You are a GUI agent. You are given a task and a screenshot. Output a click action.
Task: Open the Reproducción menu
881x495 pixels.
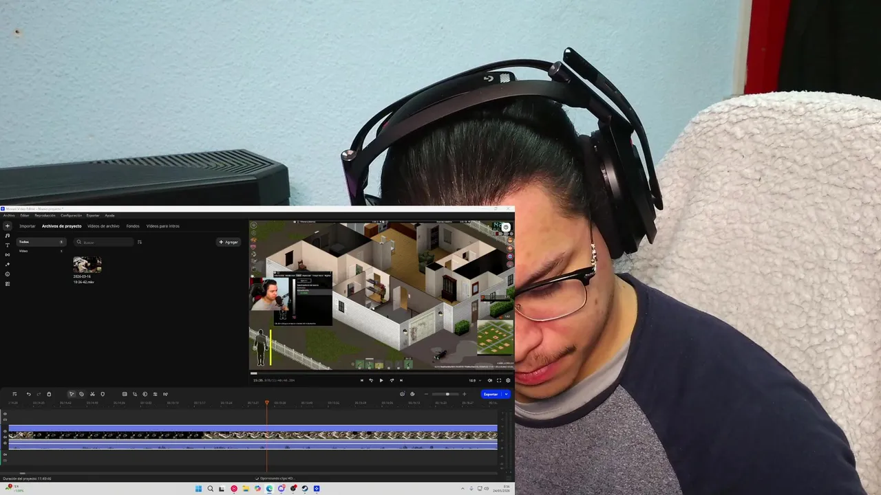click(x=45, y=215)
